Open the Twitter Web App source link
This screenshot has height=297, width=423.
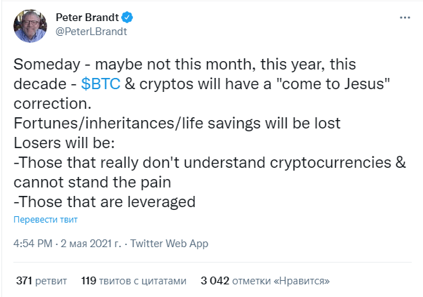pos(170,244)
